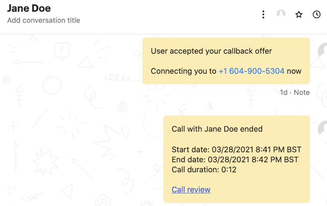Click the 'Connecting you to' text
The height and width of the screenshot is (206, 327).
(x=183, y=71)
